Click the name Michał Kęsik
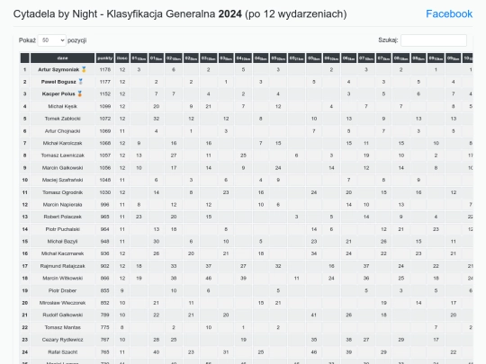Image resolution: width=486 pixels, height=364 pixels. pyautogui.click(x=63, y=106)
